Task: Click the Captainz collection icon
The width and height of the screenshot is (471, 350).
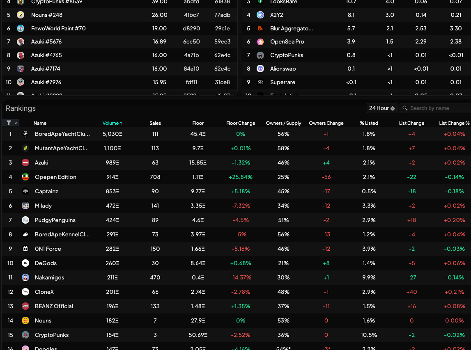Action: point(25,191)
